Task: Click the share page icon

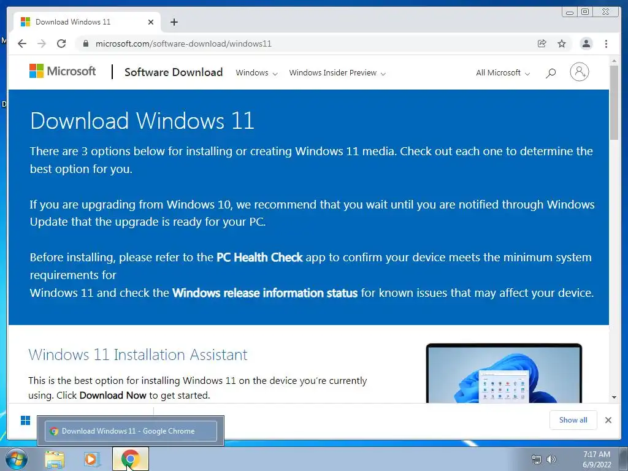Action: pyautogui.click(x=542, y=44)
